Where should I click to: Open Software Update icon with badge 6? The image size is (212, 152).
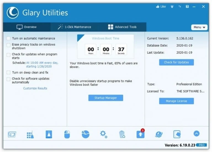click(x=141, y=134)
